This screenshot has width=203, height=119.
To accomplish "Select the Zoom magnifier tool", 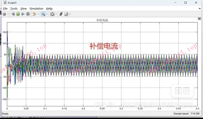I will tap(43, 14).
